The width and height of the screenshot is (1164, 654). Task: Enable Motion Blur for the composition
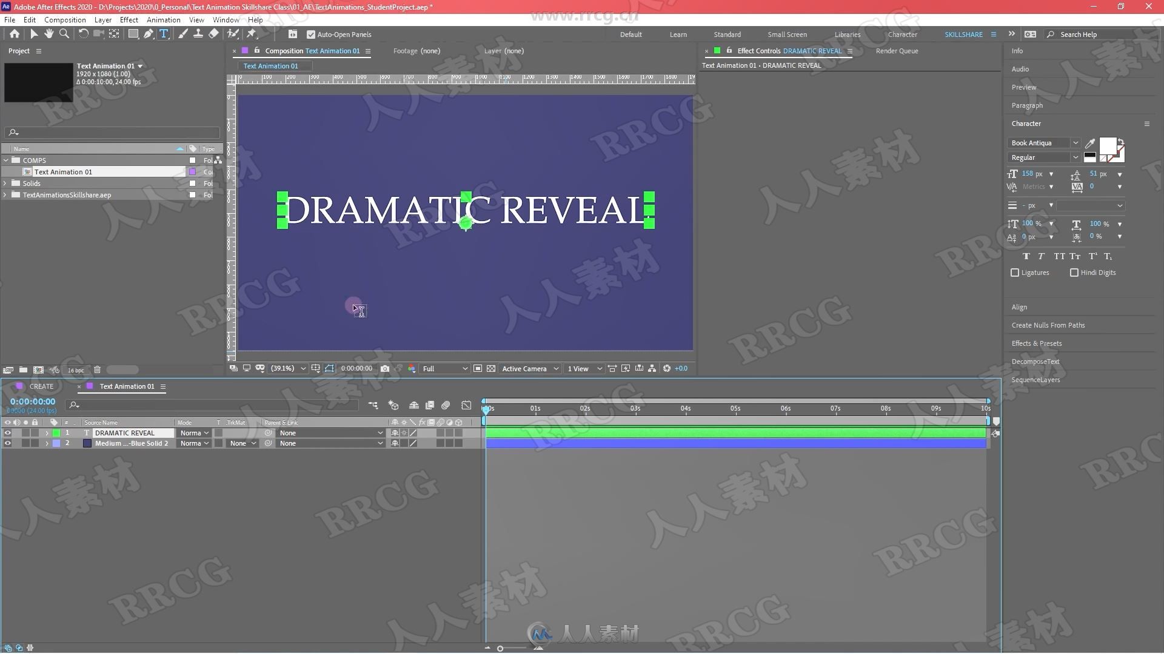(446, 405)
